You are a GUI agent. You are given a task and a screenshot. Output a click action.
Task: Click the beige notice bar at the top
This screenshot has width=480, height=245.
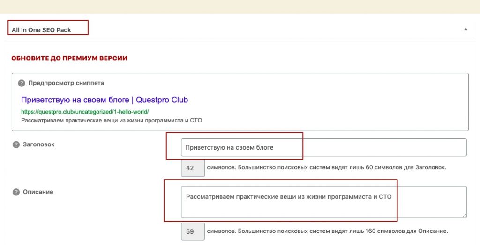click(240, 7)
